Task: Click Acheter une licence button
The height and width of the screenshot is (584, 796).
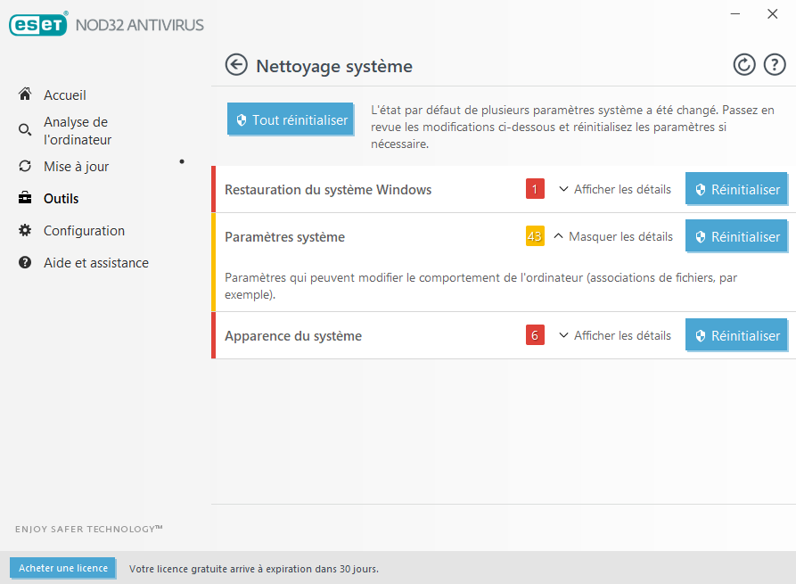Action: (63, 568)
